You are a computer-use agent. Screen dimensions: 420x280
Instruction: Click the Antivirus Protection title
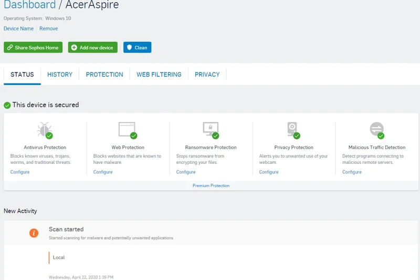45,148
